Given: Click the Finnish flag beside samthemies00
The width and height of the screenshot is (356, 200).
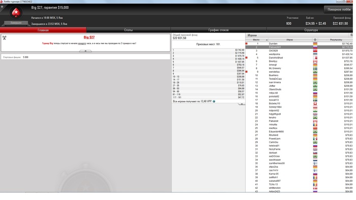Looking at the screenshot, I should tap(315, 163).
